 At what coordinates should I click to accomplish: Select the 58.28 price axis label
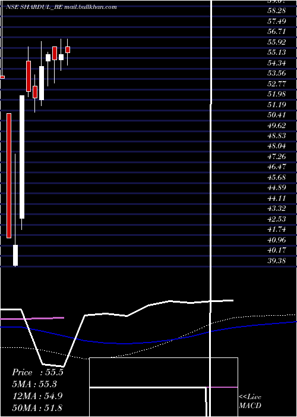pyautogui.click(x=276, y=11)
